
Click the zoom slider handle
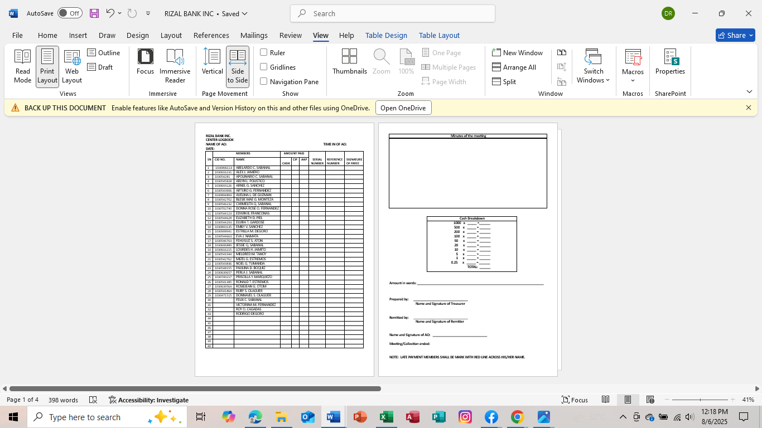coord(700,400)
